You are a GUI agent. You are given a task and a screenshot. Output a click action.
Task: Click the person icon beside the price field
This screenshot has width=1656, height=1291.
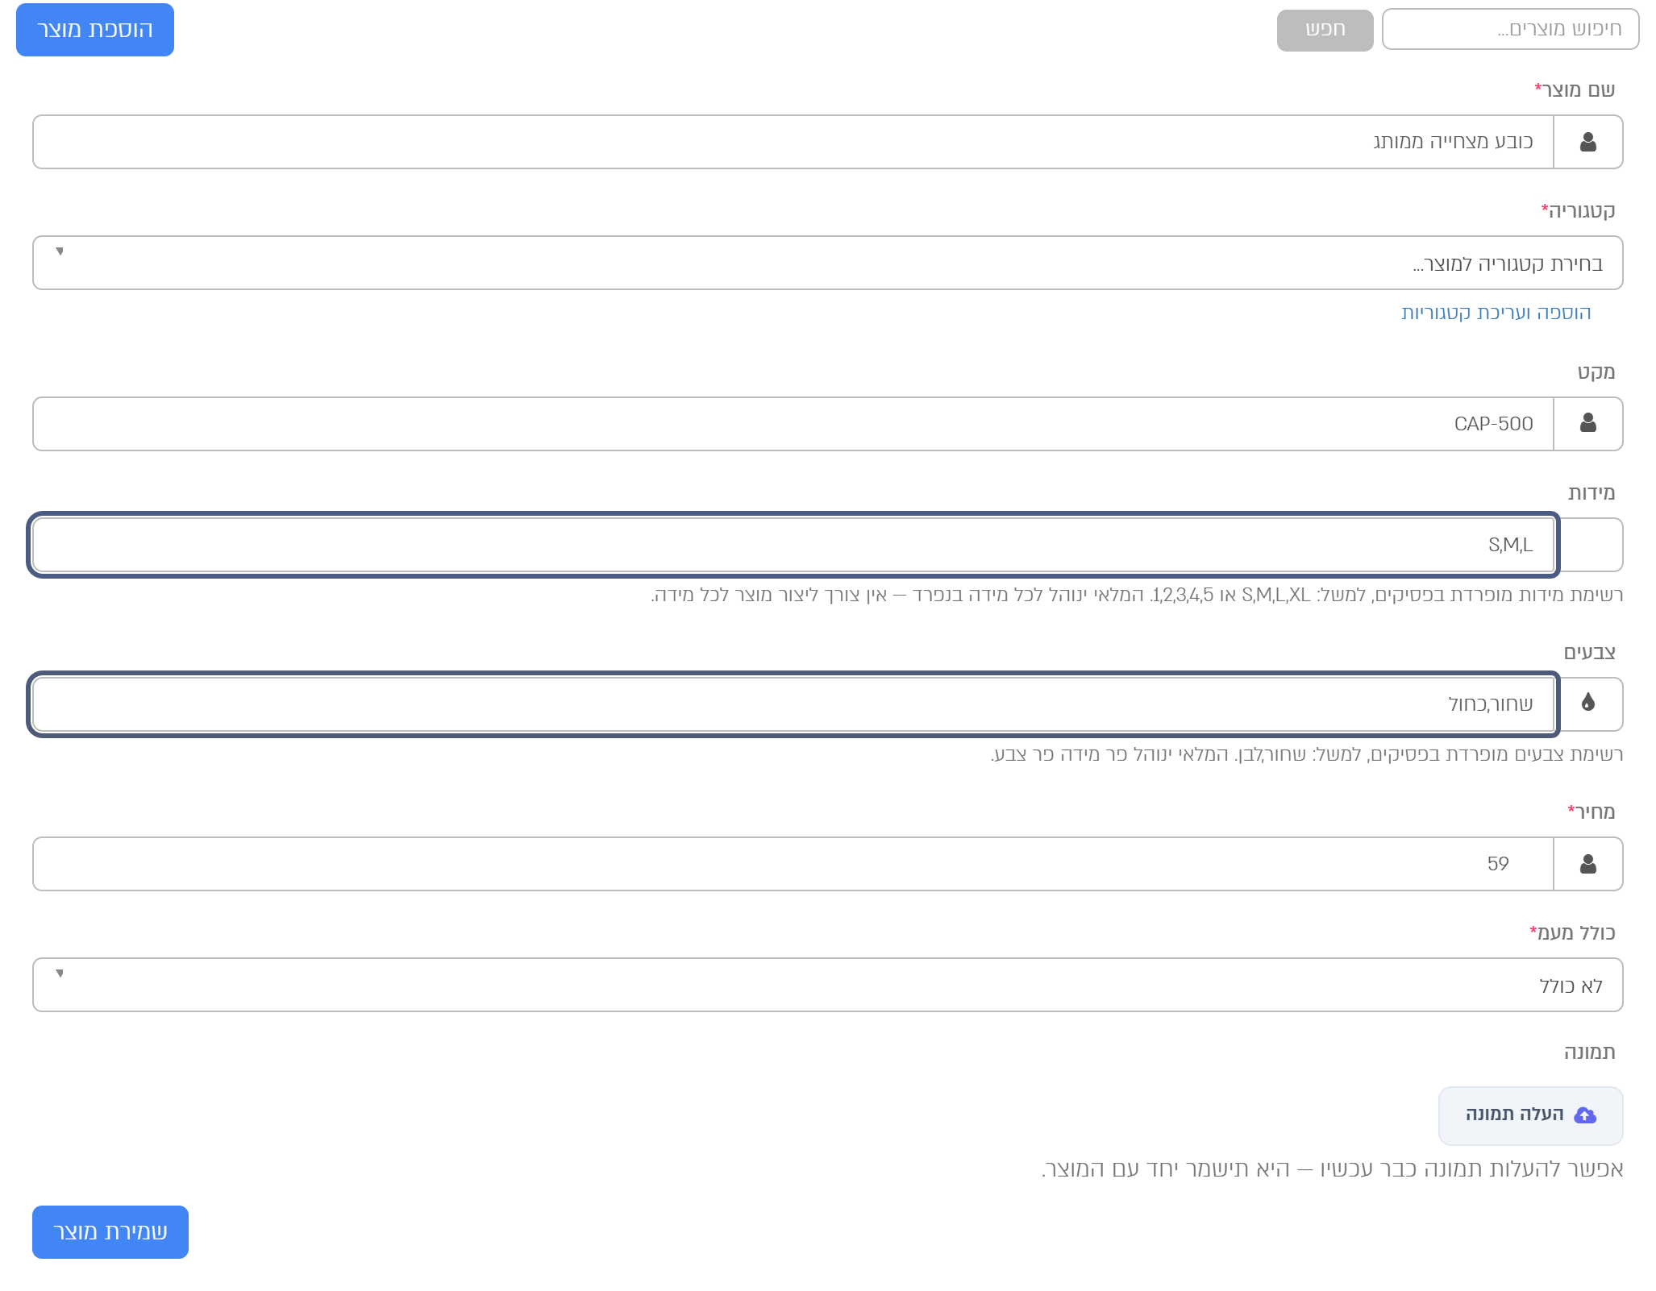(1587, 864)
